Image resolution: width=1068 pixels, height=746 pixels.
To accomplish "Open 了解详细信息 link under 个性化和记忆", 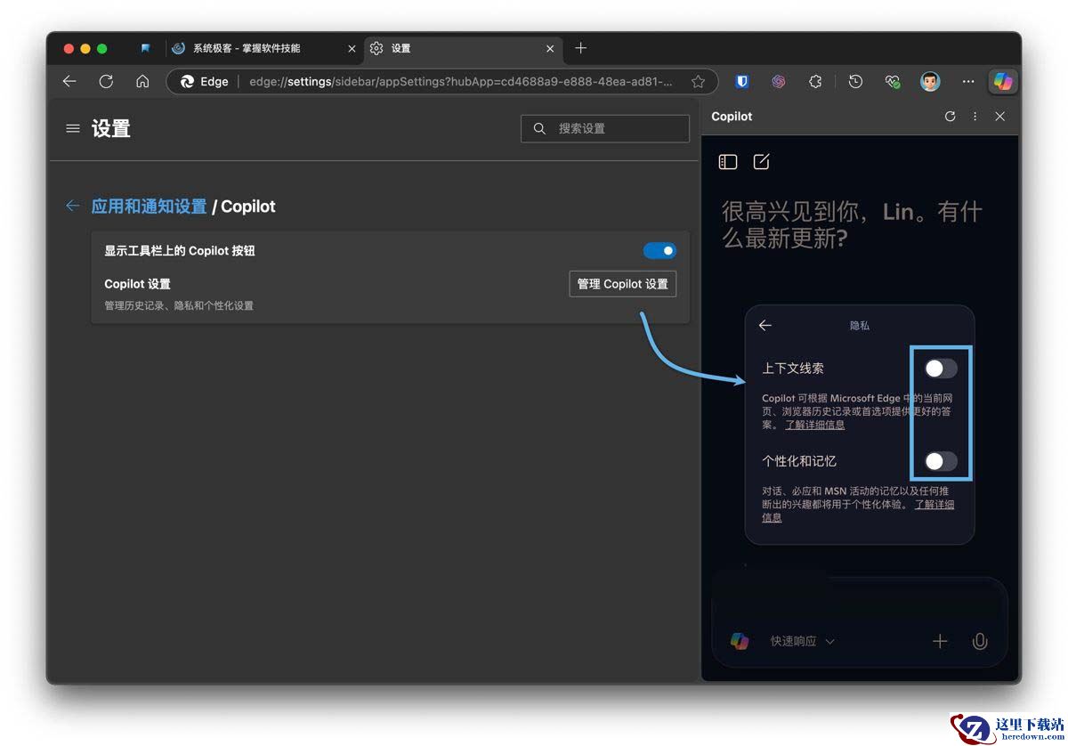I will point(857,511).
